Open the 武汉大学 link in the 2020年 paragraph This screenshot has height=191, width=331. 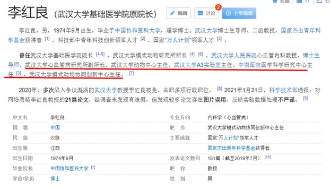click(x=106, y=90)
